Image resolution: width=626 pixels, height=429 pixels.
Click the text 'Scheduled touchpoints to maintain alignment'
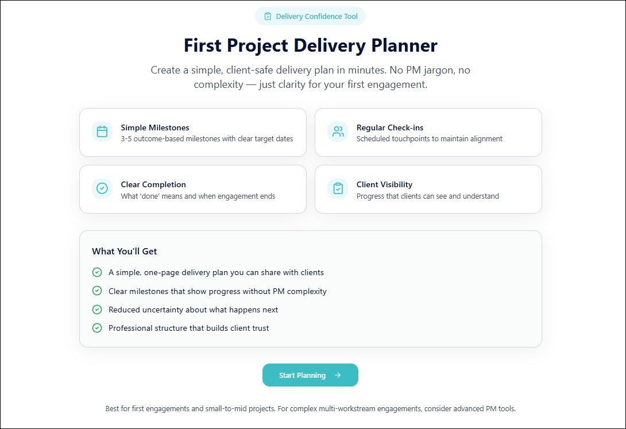pos(429,139)
